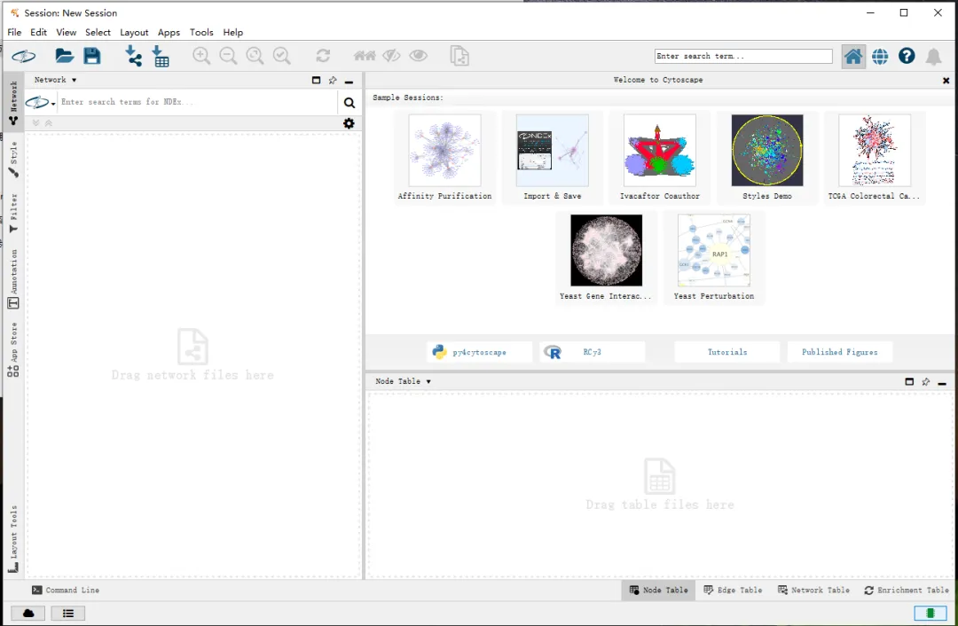958x626 pixels.
Task: Apply preferred layout refresh icon
Action: (x=323, y=56)
